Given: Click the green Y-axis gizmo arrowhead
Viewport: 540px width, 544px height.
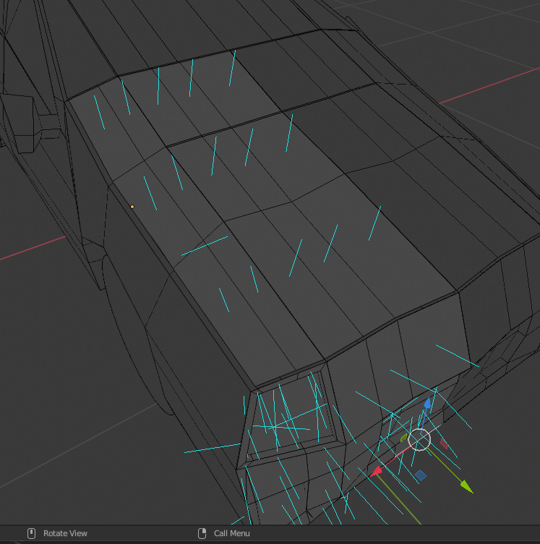Looking at the screenshot, I should click(x=467, y=486).
